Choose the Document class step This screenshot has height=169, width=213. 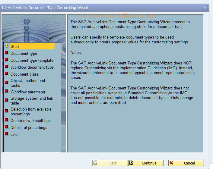pos(24,74)
